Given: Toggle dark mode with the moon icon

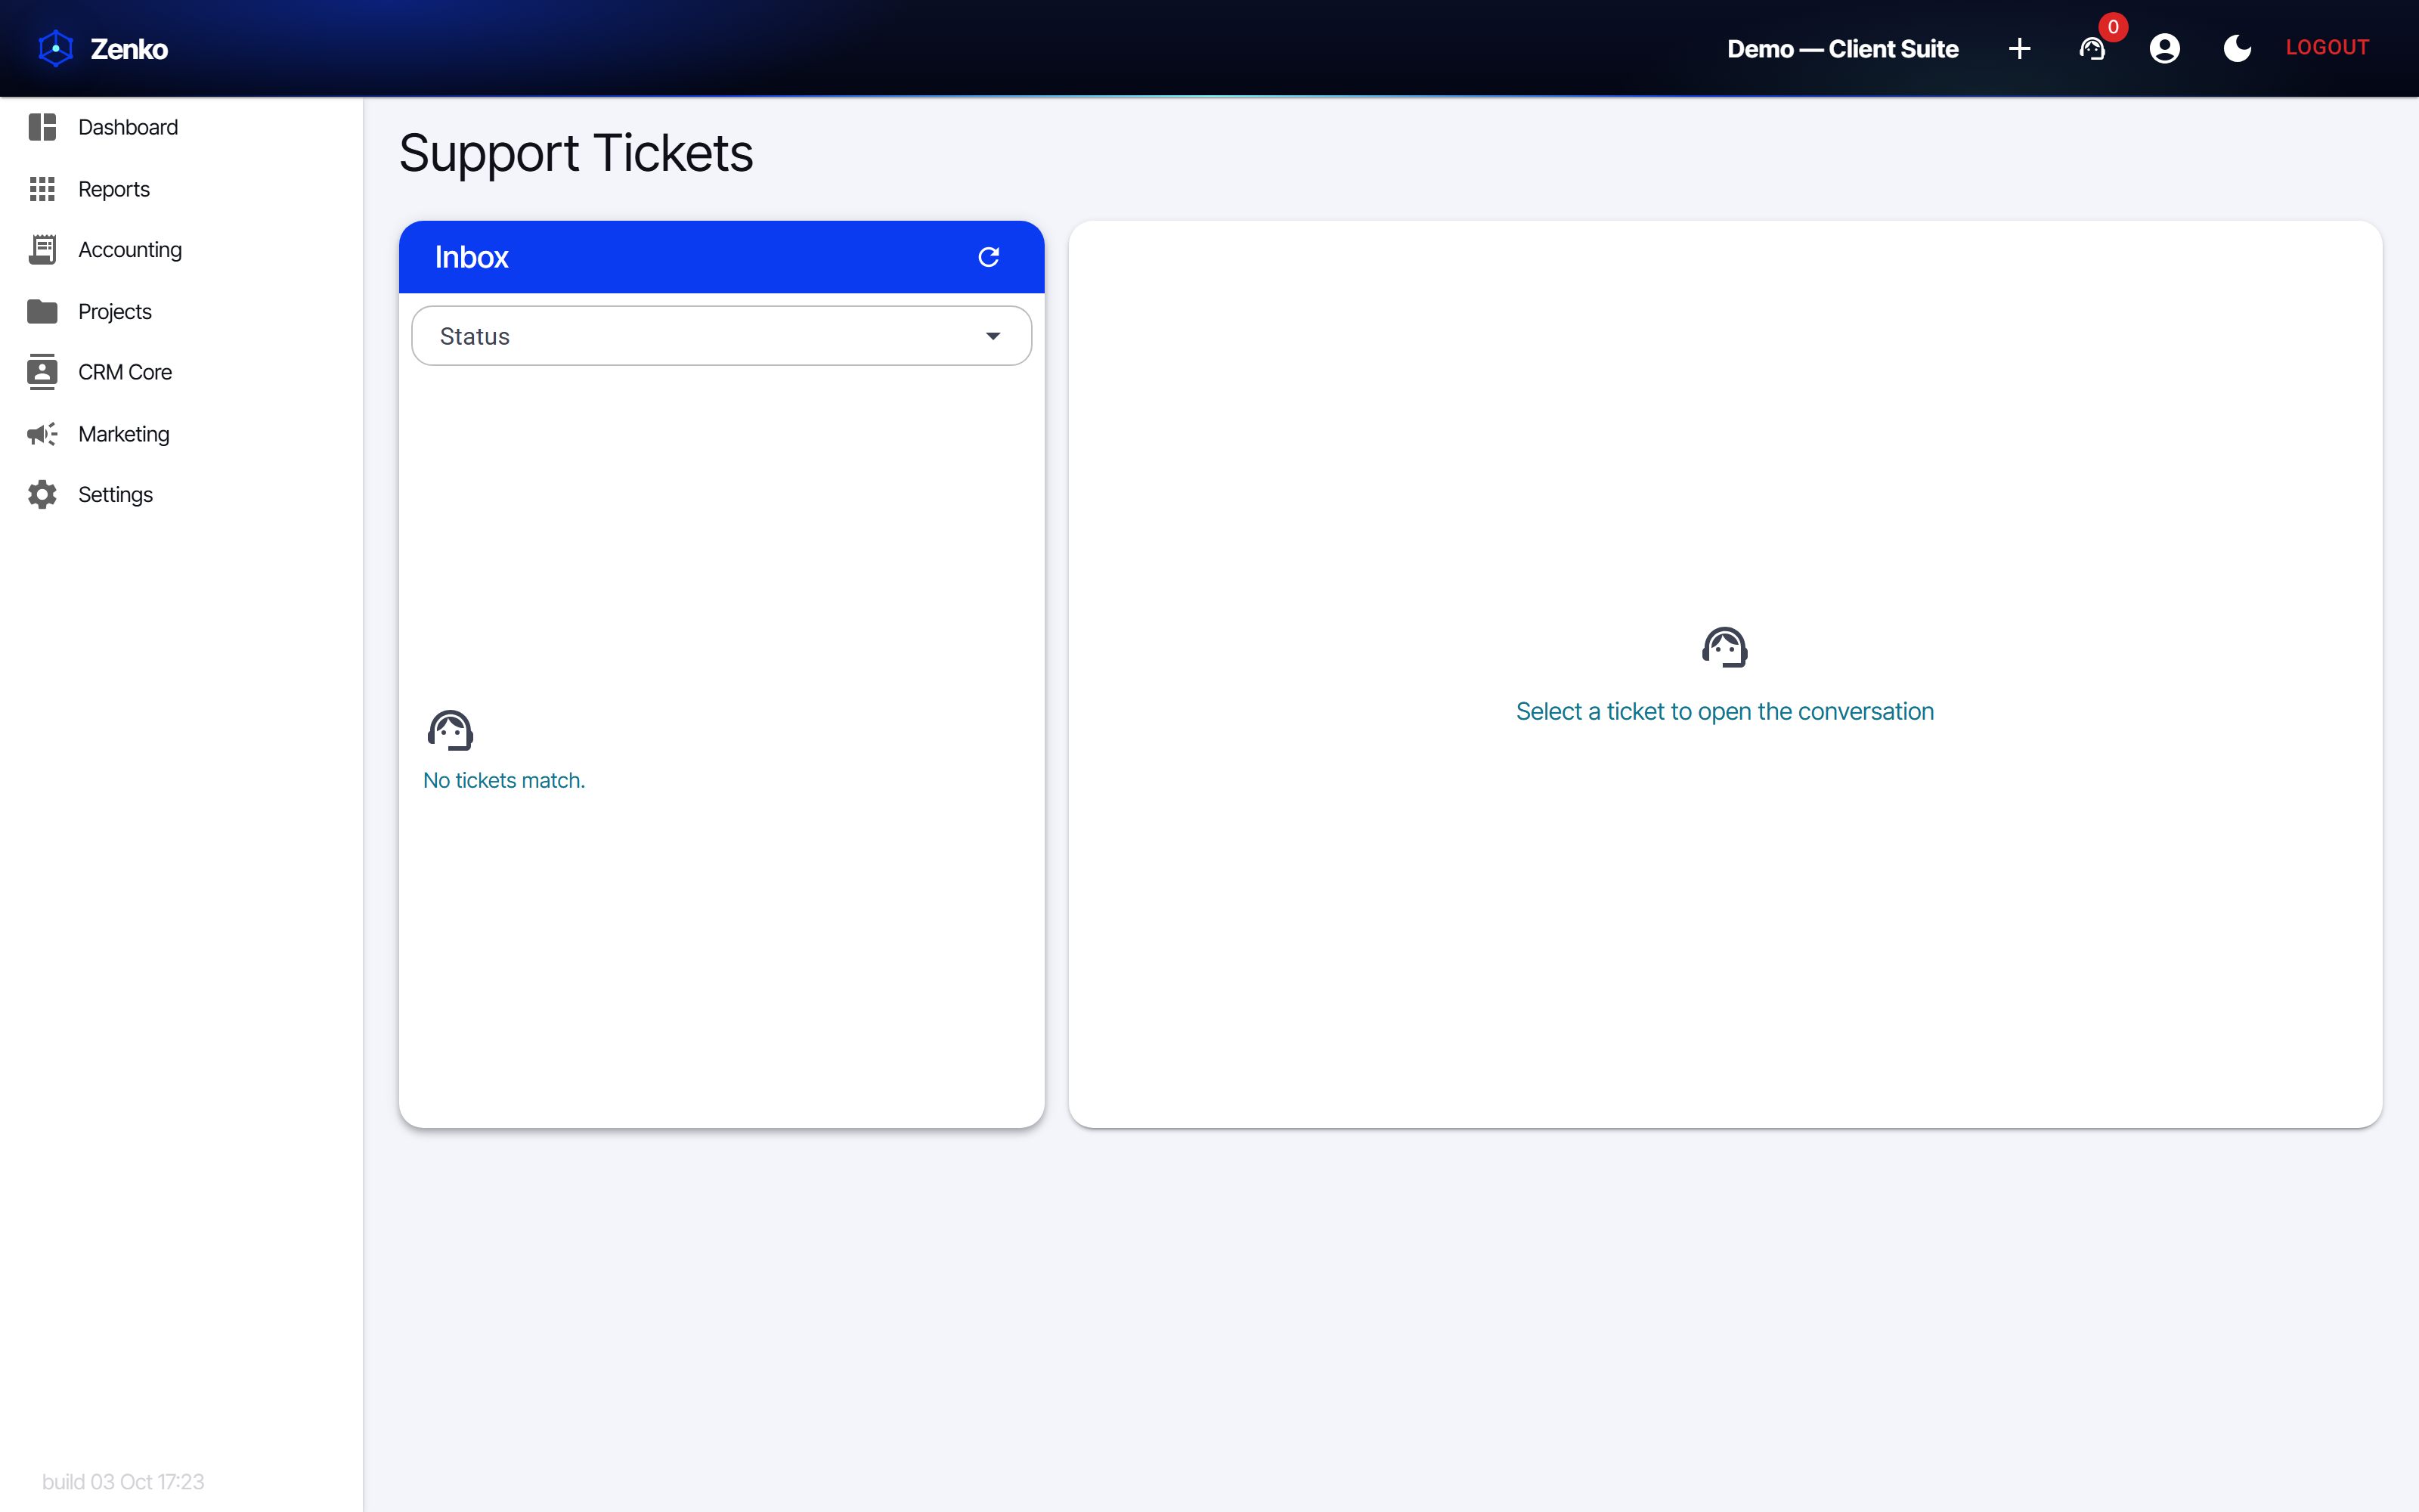Looking at the screenshot, I should pos(2237,48).
